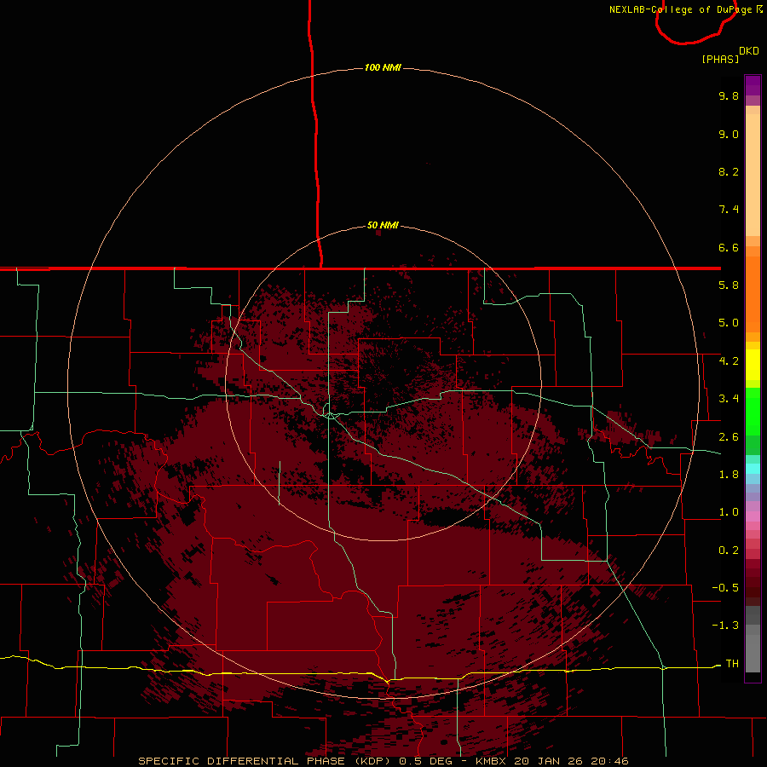Click the 9.8 value on color scale
This screenshot has height=767, width=767.
pos(729,95)
